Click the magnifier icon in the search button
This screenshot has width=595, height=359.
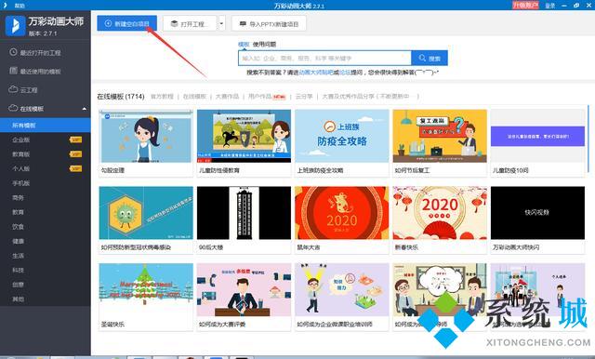pyautogui.click(x=422, y=58)
